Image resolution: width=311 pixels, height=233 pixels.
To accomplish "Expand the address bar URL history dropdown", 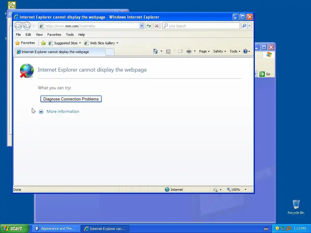I will pos(142,26).
